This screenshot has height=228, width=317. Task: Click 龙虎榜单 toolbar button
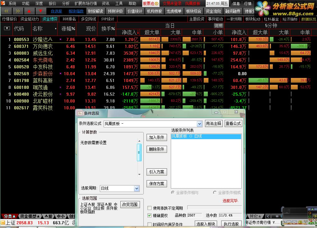click(174, 11)
